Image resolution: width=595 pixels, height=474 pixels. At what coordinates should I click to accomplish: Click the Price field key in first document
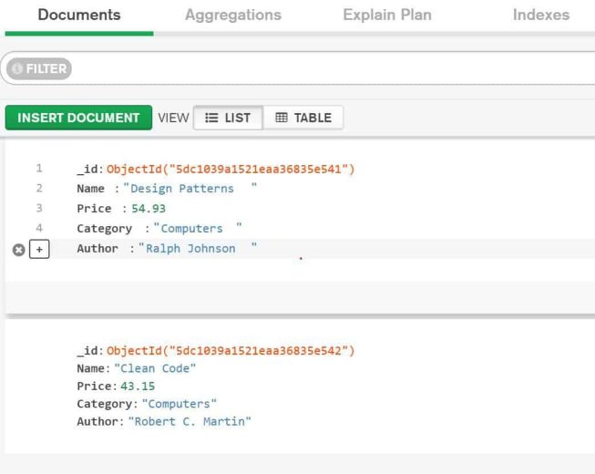(94, 209)
